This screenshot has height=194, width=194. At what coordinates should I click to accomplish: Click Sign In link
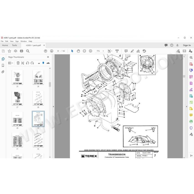pyautogui.click(x=187, y=45)
